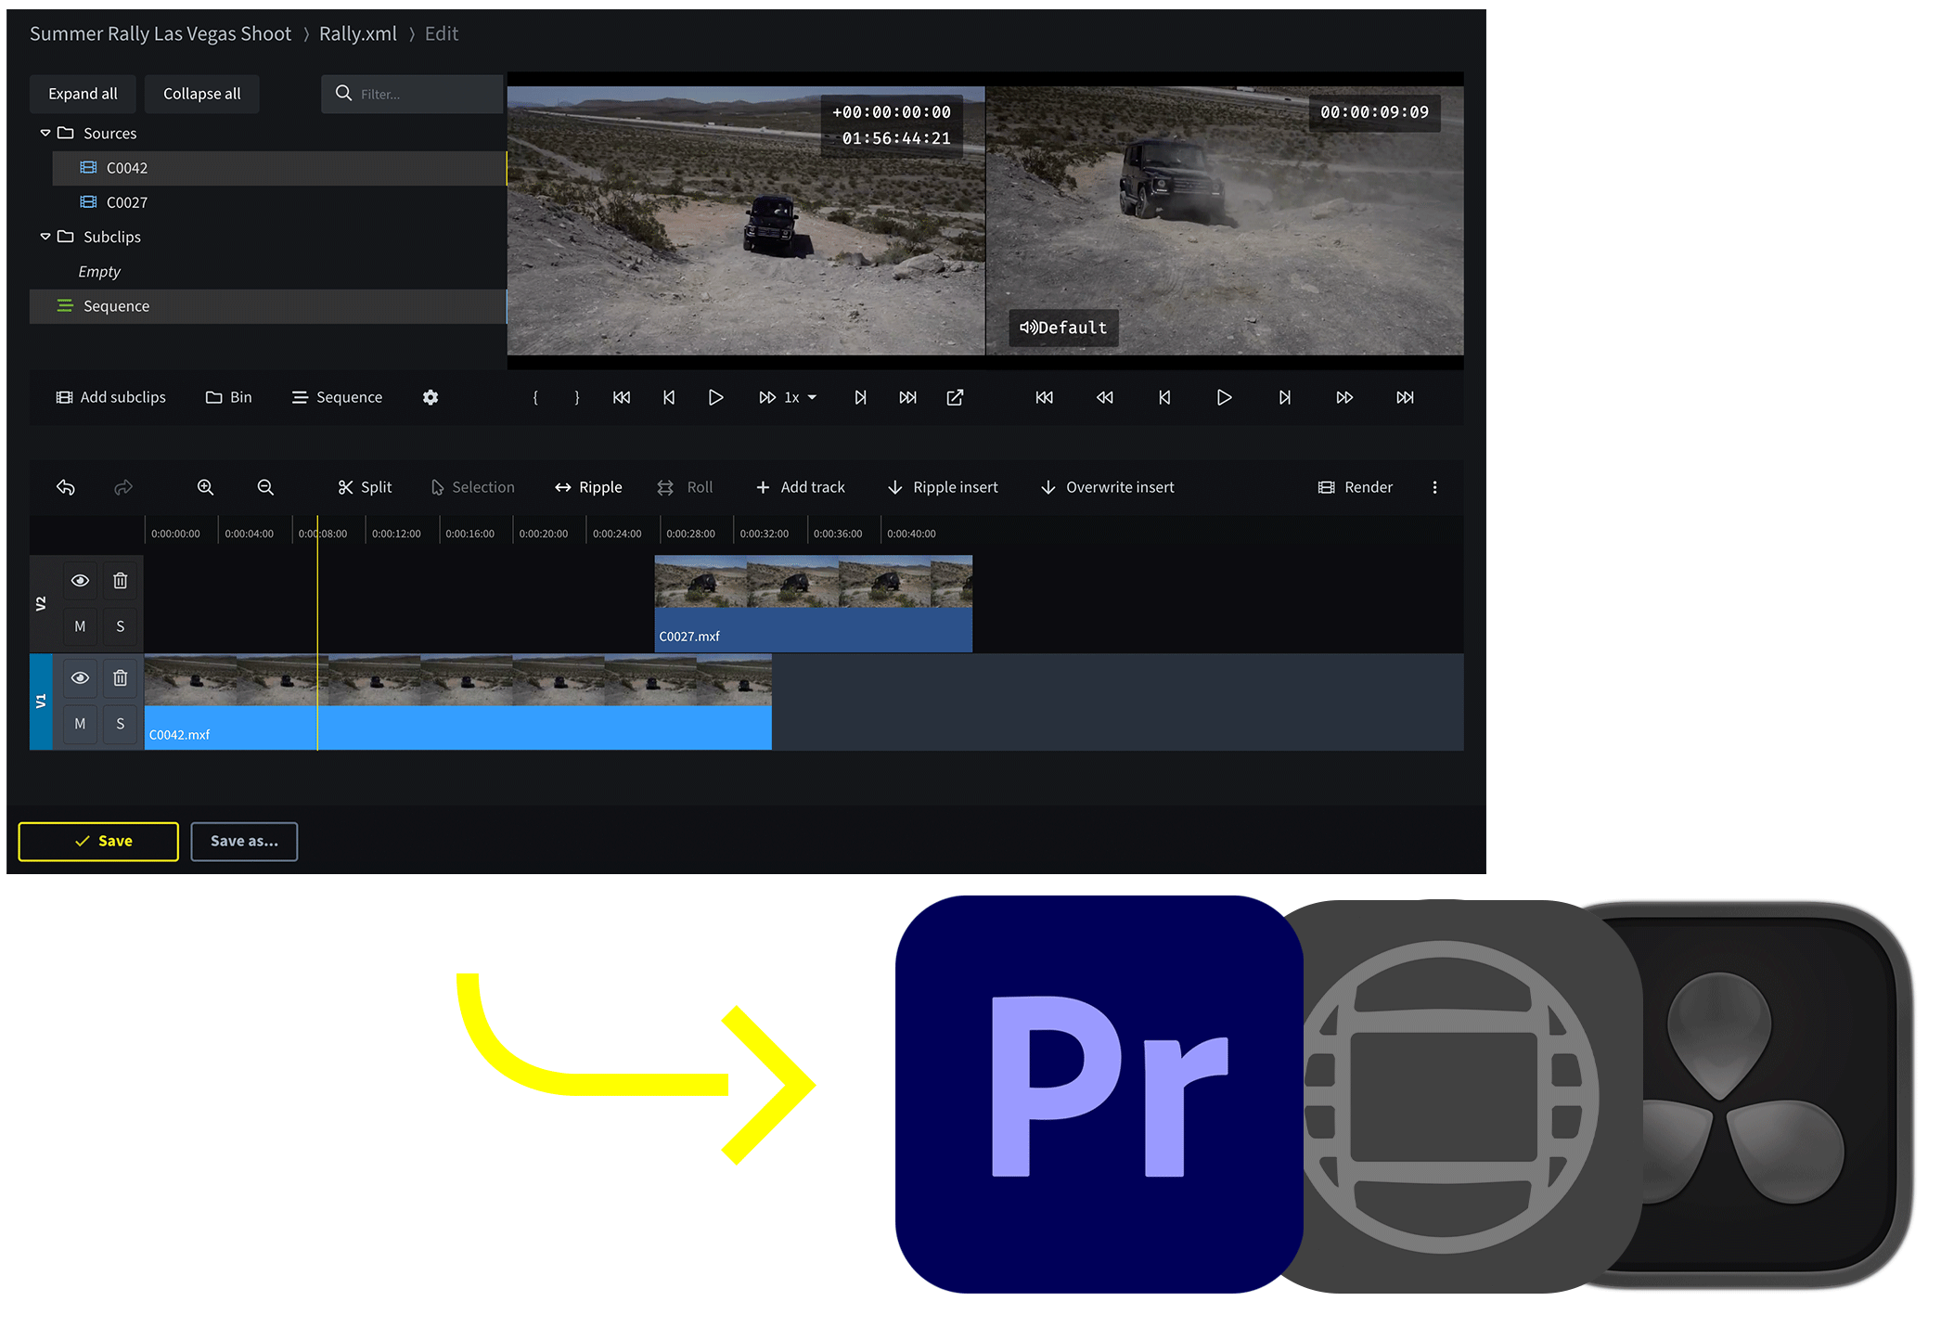Open the Rally.xml breadcrumb item
1941x1327 pixels.
point(357,32)
